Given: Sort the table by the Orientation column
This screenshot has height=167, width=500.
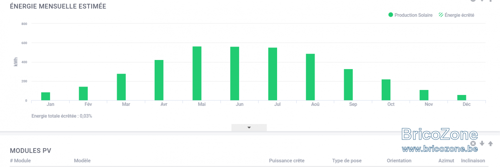Looking at the screenshot, I should [399, 161].
